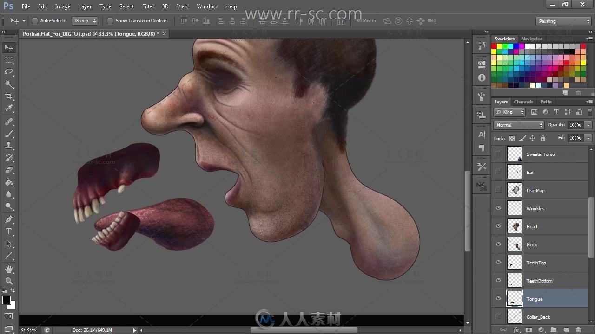Viewport: 595px width, 334px height.
Task: Select the Rectangular Marquee tool
Action: [9, 60]
